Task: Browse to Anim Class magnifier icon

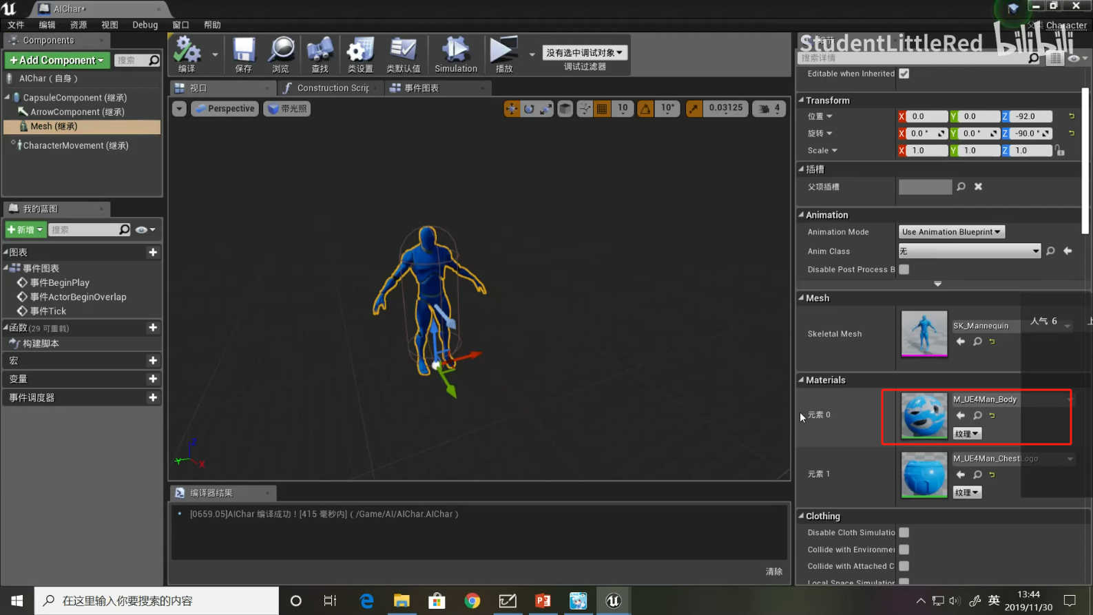Action: tap(1050, 251)
